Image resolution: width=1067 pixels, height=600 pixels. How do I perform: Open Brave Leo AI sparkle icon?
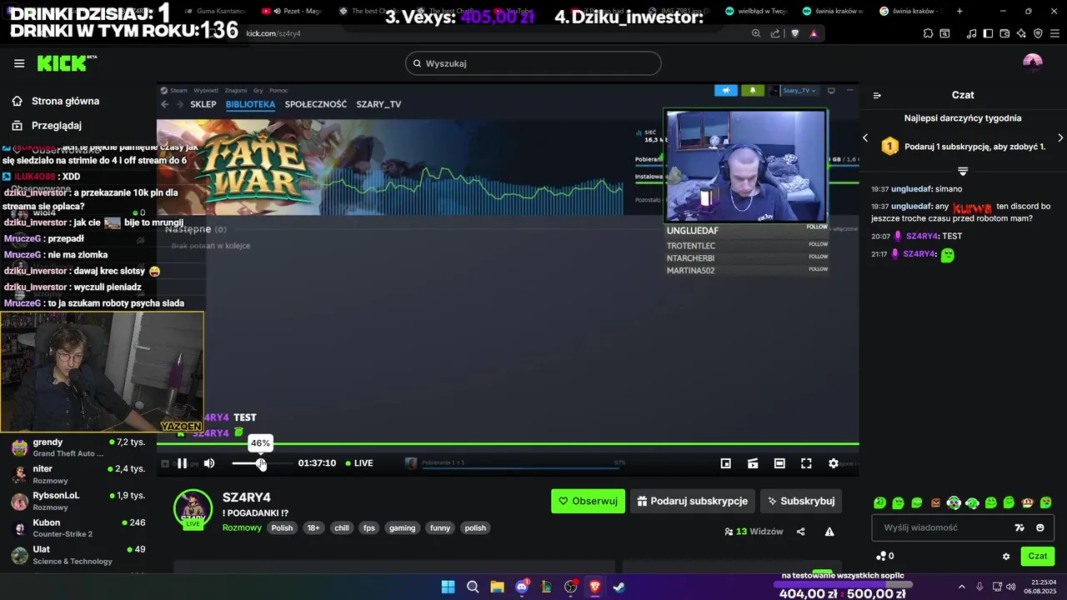tap(1022, 33)
